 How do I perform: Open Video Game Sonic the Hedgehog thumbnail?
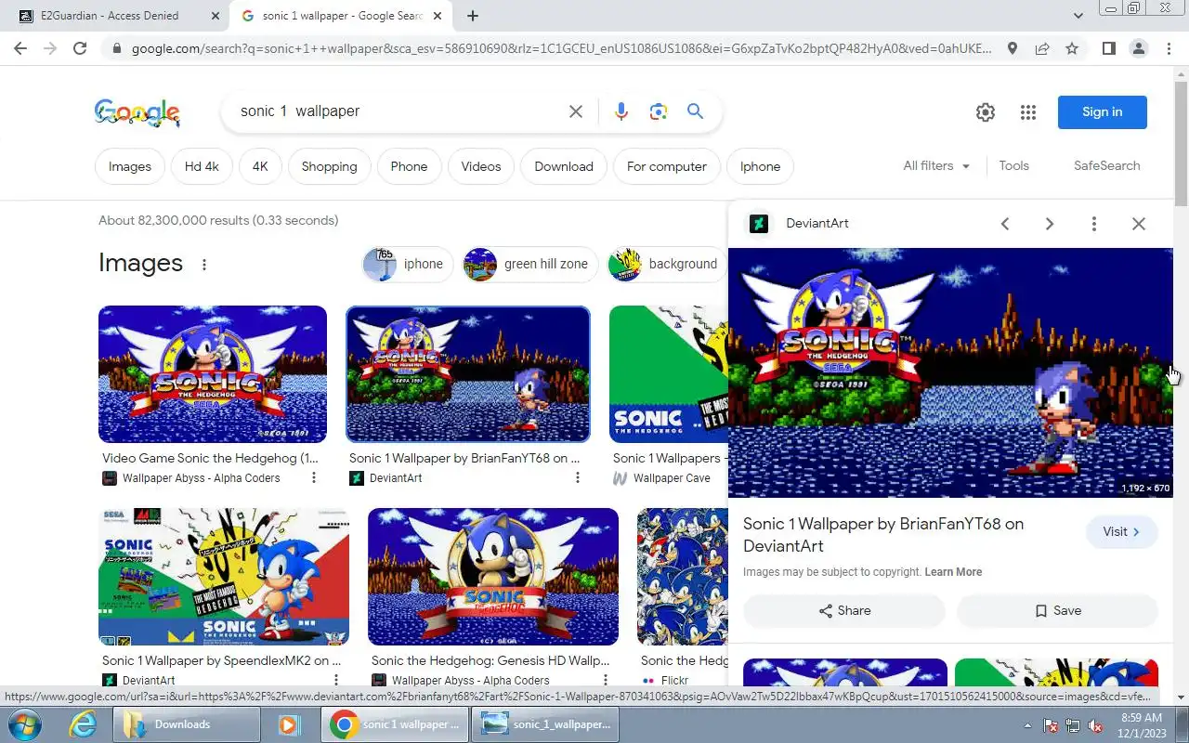click(x=213, y=374)
